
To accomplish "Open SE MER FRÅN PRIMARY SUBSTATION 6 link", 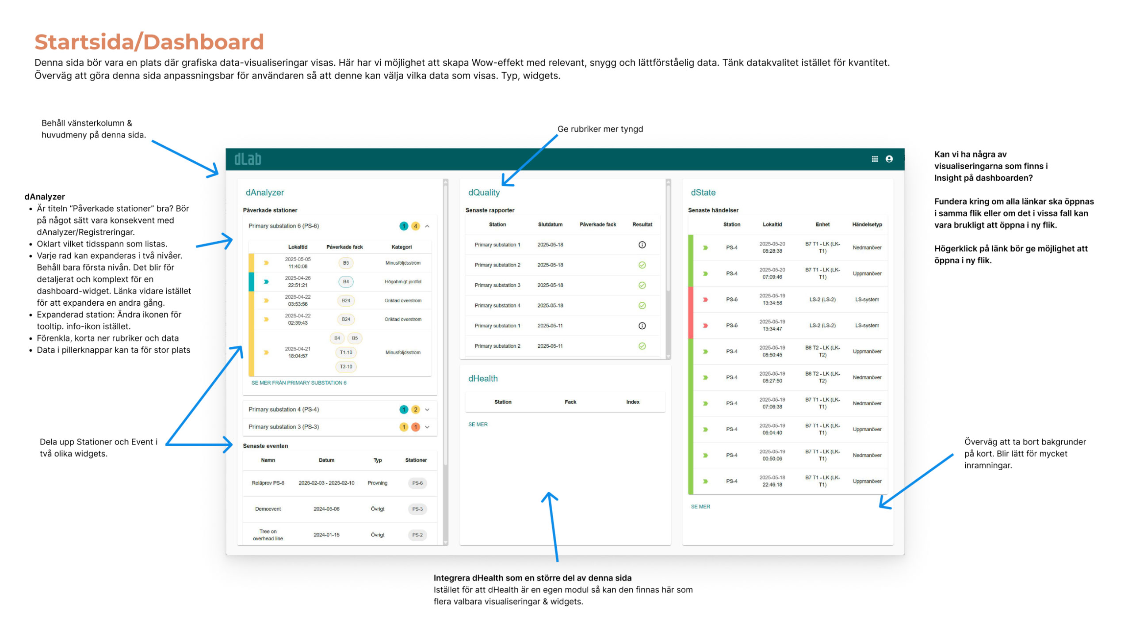I will [299, 383].
